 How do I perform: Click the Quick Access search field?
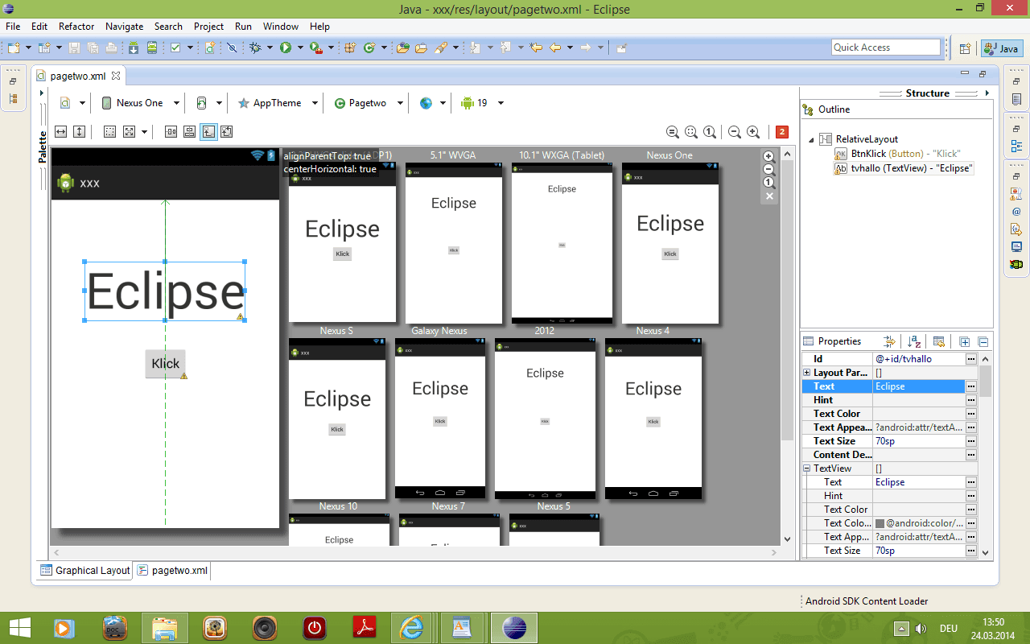coord(886,47)
